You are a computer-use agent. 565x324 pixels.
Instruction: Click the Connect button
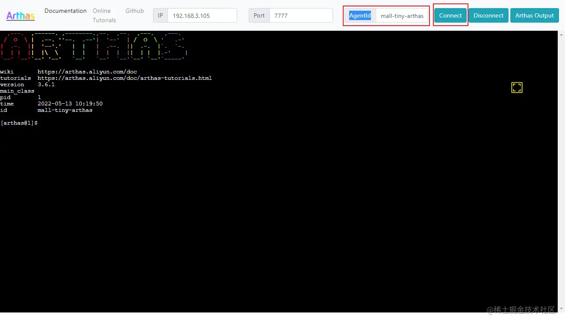click(450, 15)
